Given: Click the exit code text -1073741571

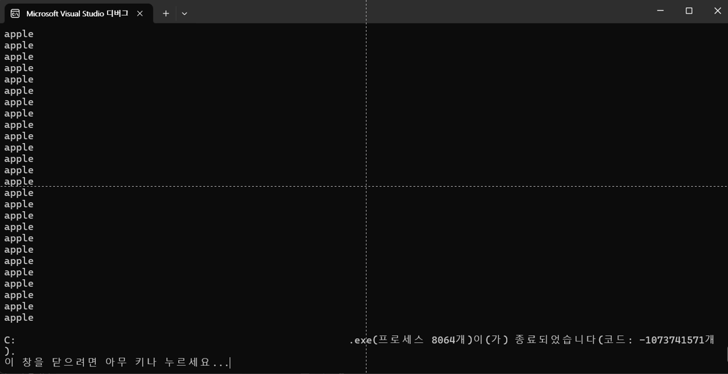Looking at the screenshot, I should pyautogui.click(x=672, y=340).
